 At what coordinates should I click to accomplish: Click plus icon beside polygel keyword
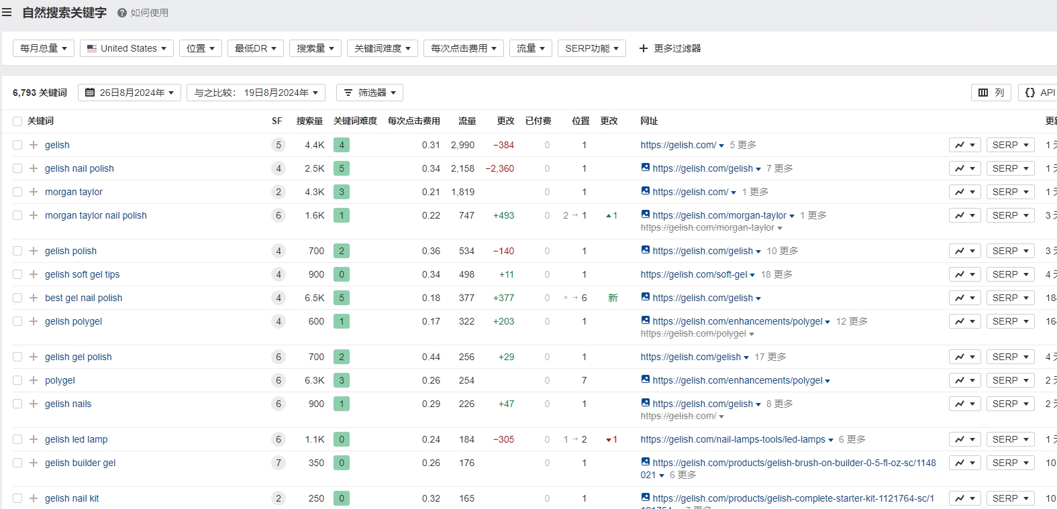point(34,380)
